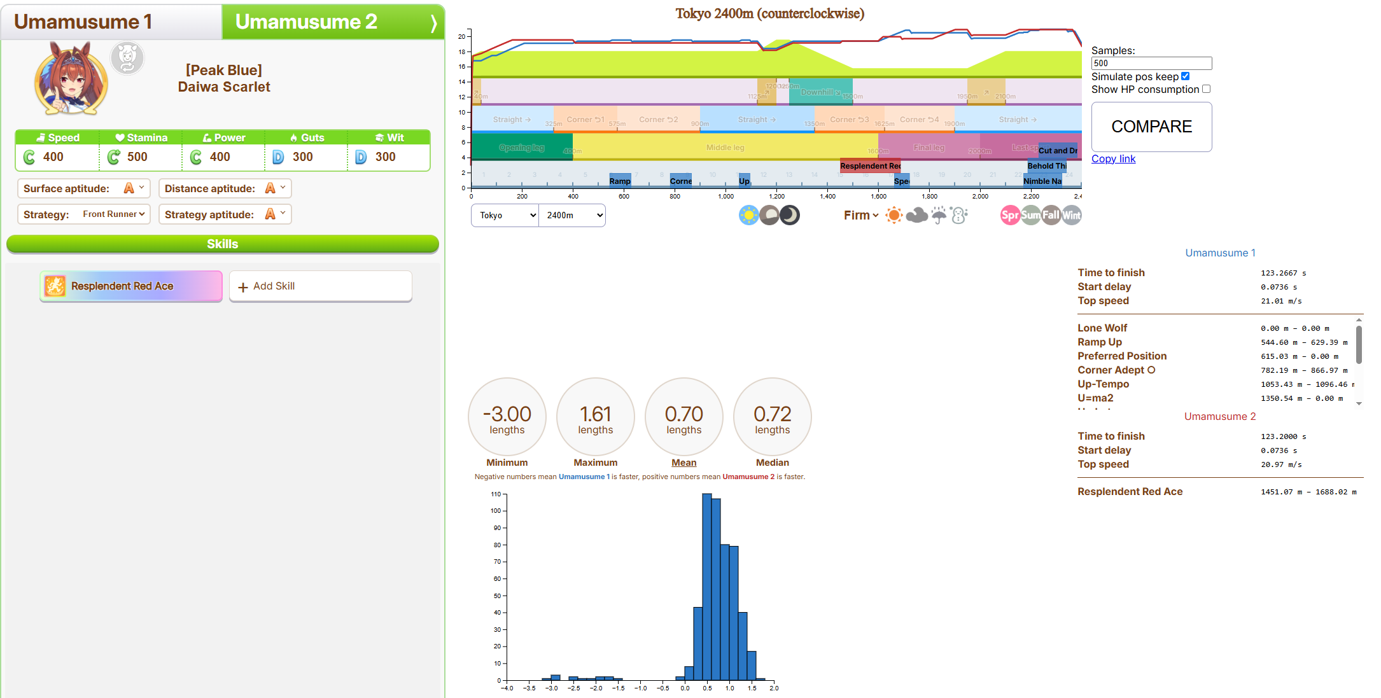Click the Lone Wolf skill row

coord(1215,328)
